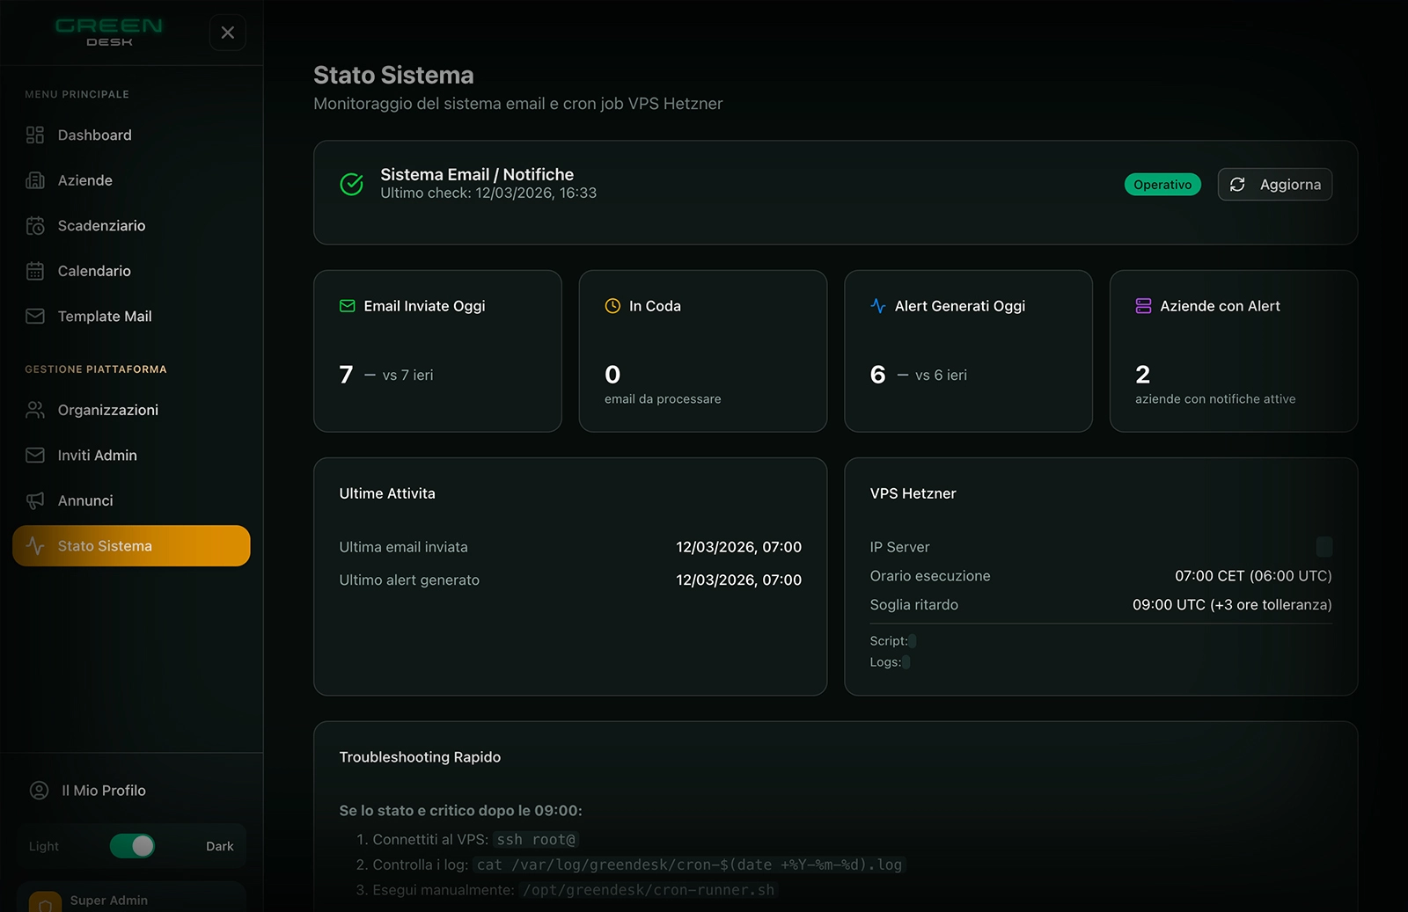This screenshot has width=1408, height=912.
Task: Switch the theme toggle to Light mode
Action: tap(132, 846)
